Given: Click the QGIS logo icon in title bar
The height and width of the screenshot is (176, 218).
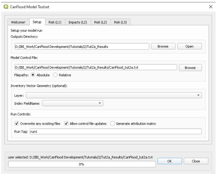Looking at the screenshot, I should click(x=6, y=7).
